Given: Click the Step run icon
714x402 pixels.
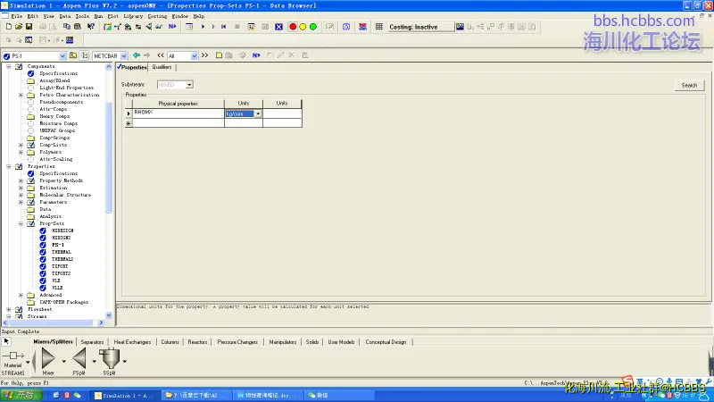Looking at the screenshot, I should point(213,27).
